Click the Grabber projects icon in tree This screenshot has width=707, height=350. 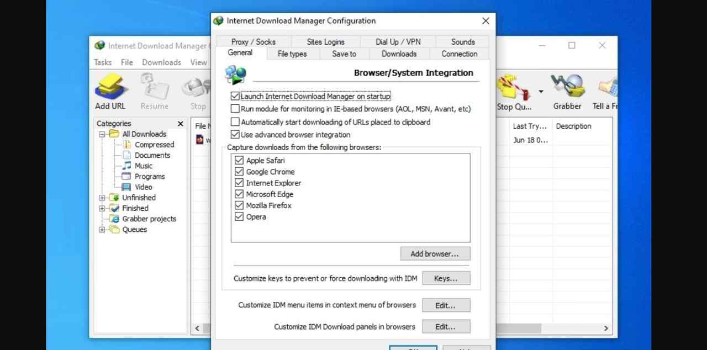point(114,219)
